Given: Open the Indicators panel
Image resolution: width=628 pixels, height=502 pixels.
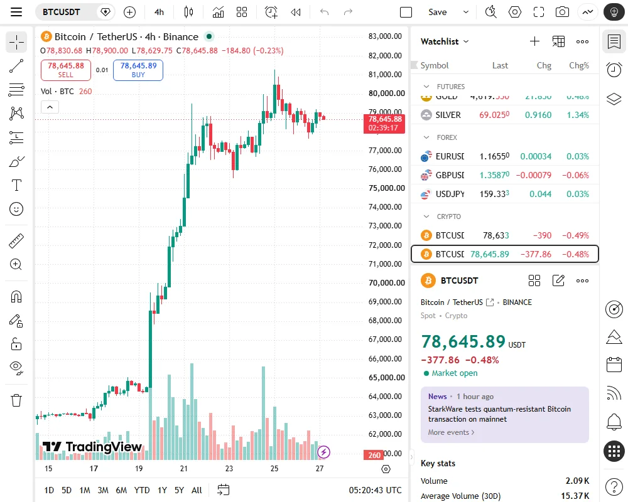Looking at the screenshot, I should point(218,12).
